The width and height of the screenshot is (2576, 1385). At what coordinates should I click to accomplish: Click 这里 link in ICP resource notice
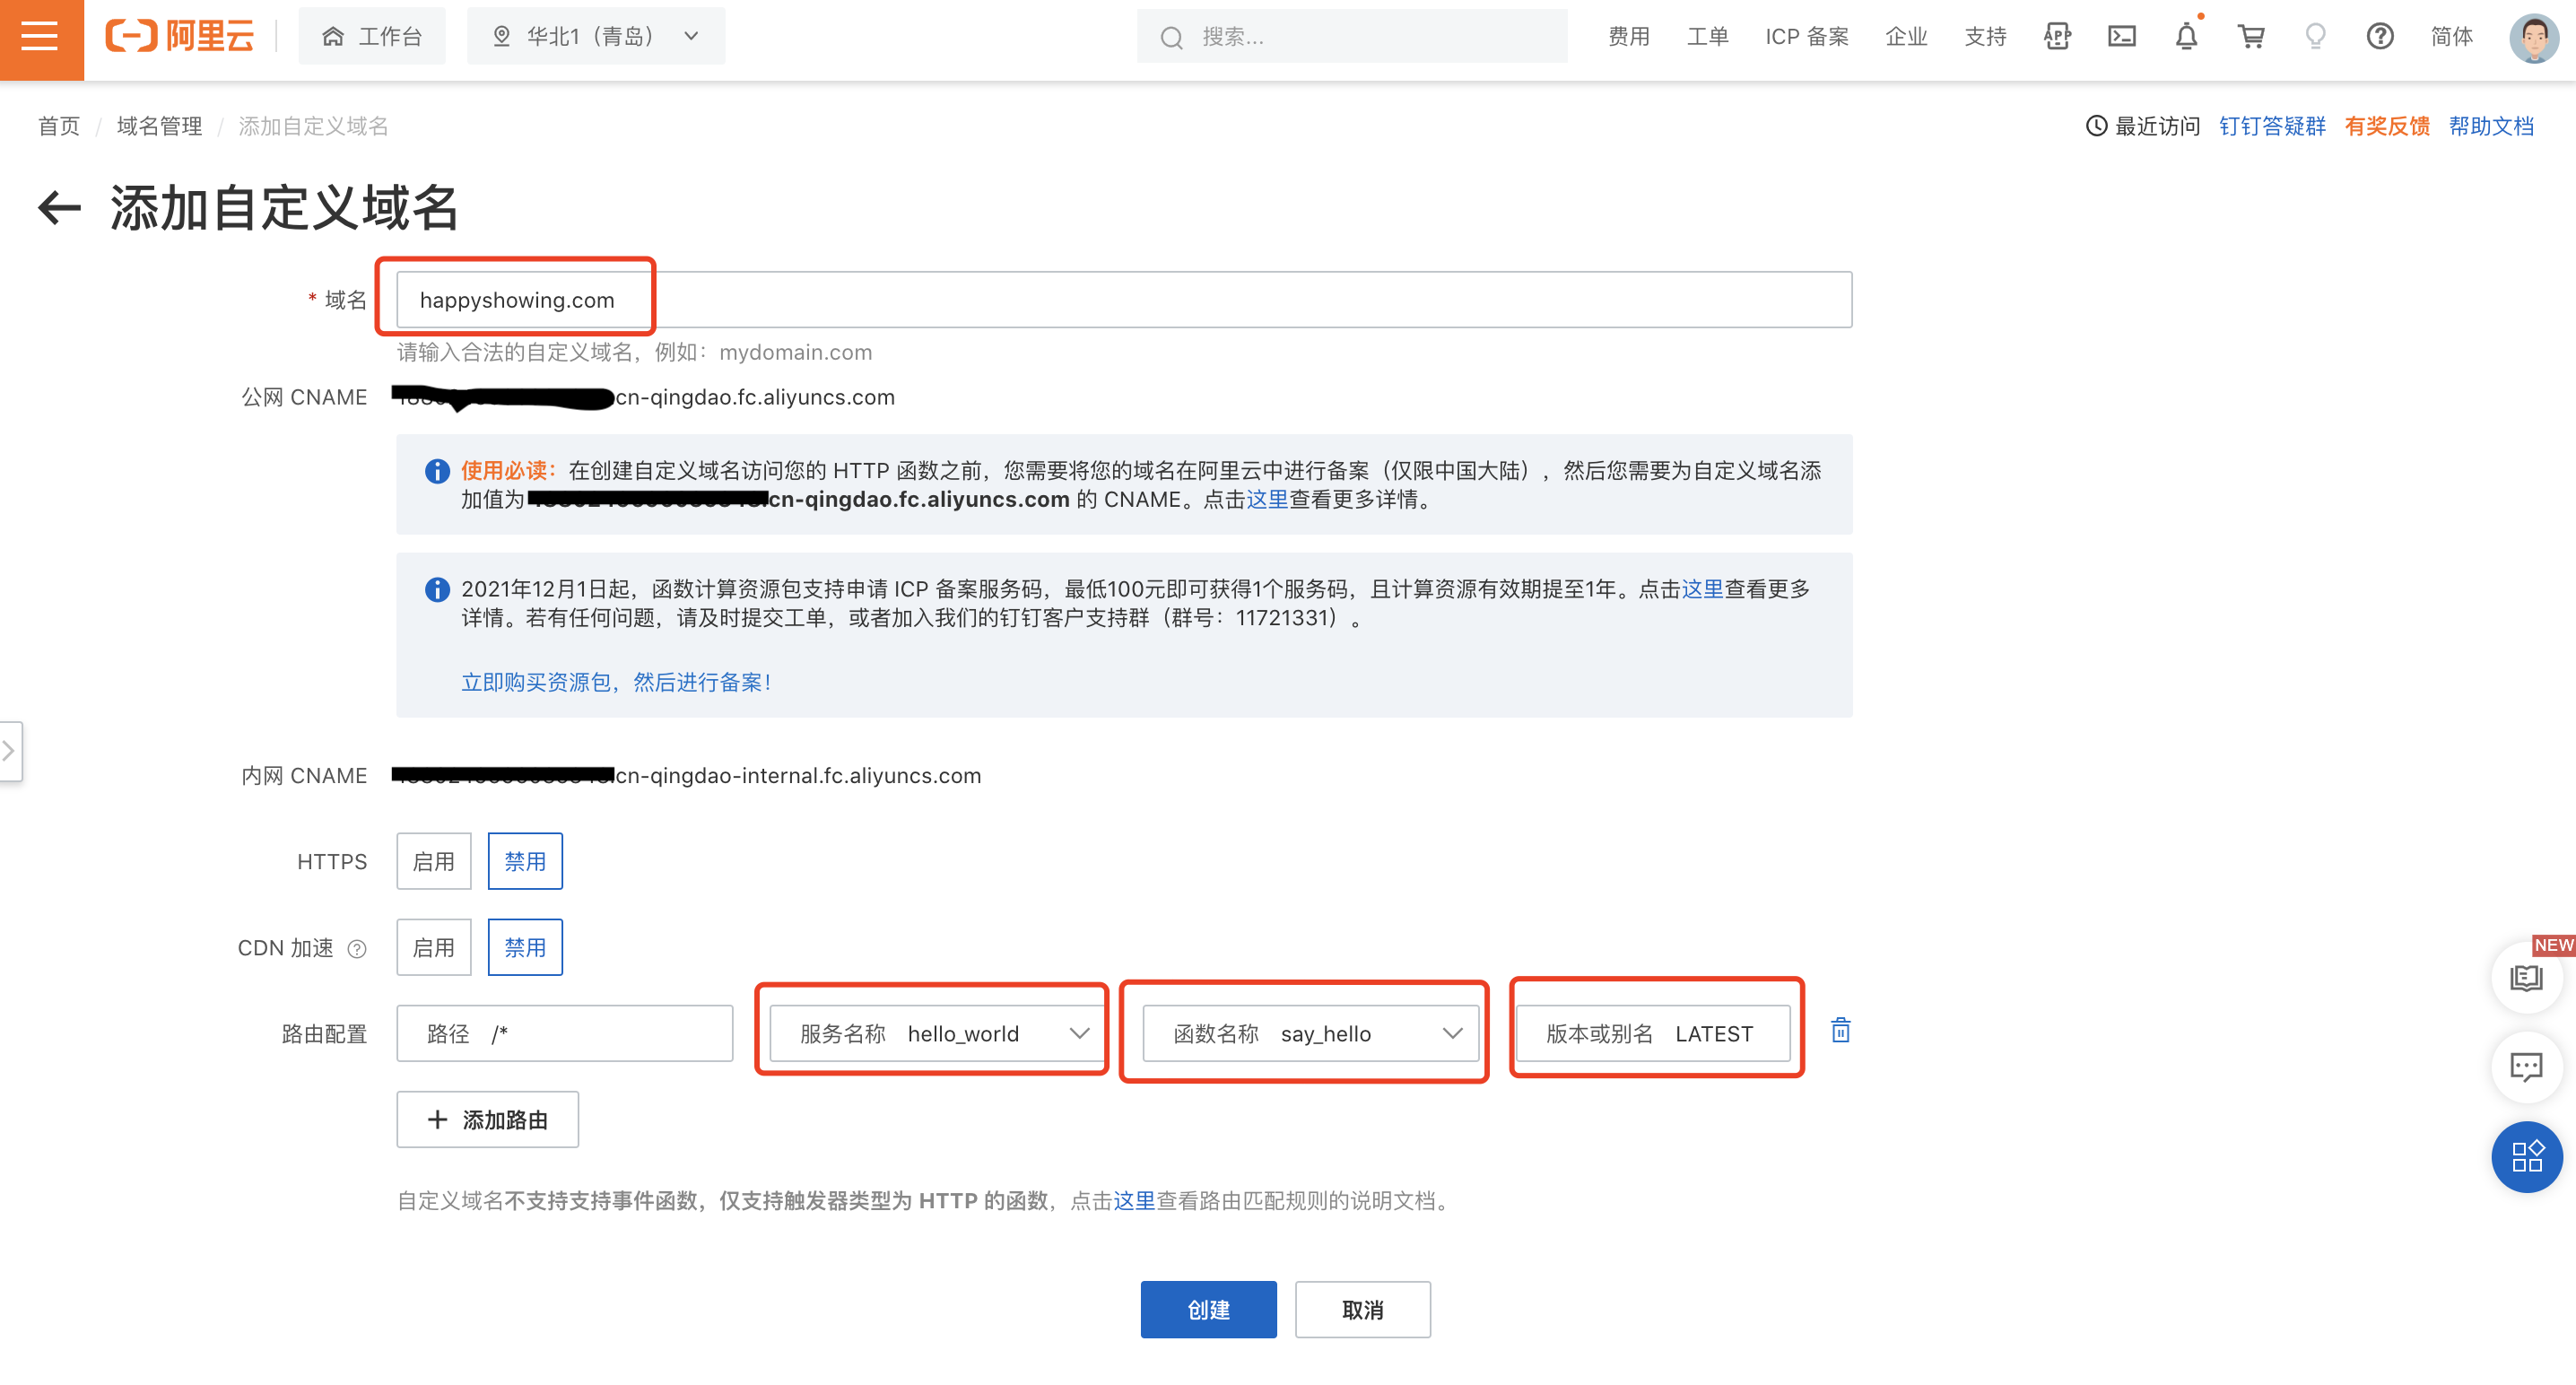pyautogui.click(x=1702, y=589)
